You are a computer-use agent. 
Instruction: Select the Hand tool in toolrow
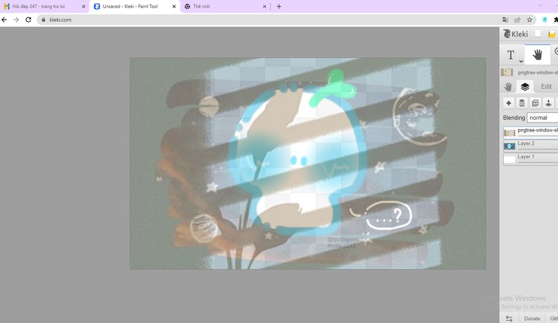(x=537, y=55)
